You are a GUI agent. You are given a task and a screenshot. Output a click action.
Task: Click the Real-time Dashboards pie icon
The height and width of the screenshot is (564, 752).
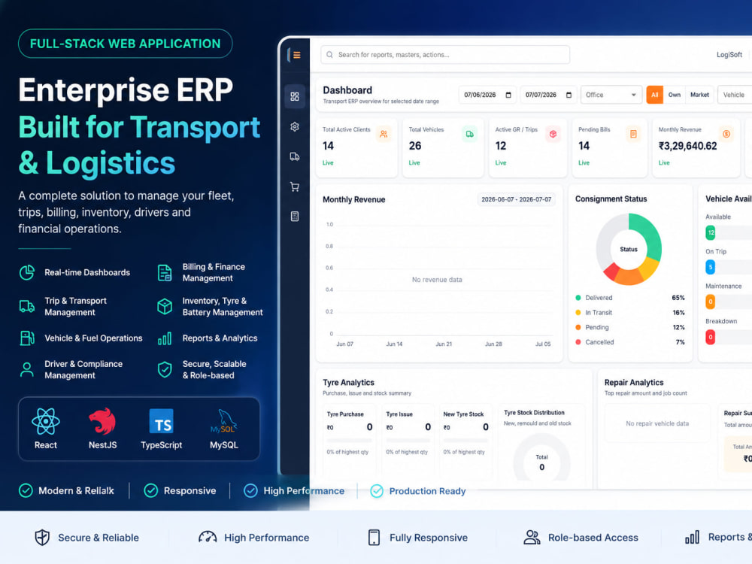click(27, 272)
